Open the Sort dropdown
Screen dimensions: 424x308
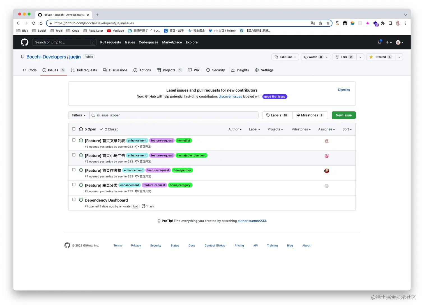[347, 129]
